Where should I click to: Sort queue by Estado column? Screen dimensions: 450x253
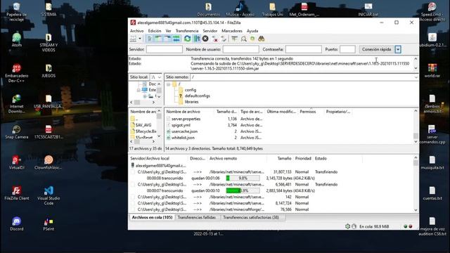[x=321, y=158]
